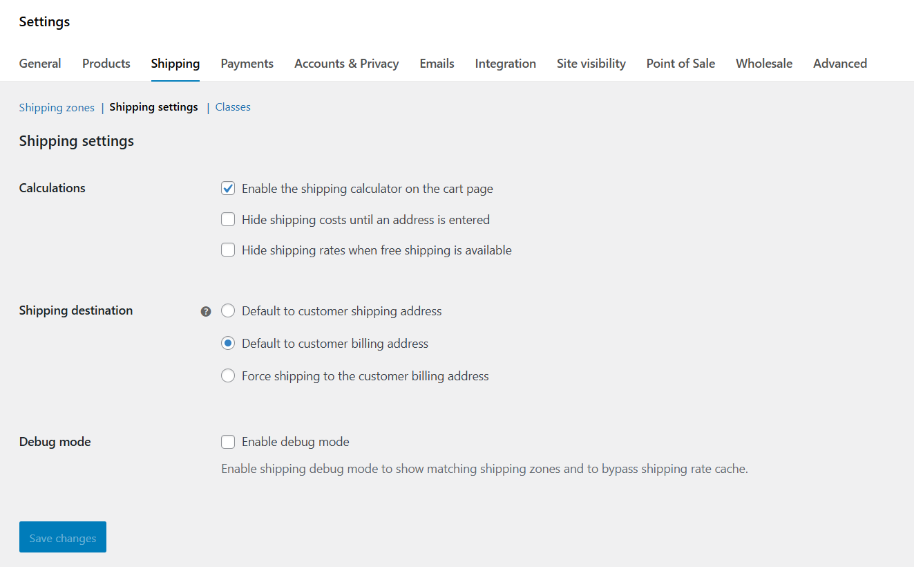914x567 pixels.
Task: Enable hiding shipping costs until address entered
Action: (x=228, y=219)
